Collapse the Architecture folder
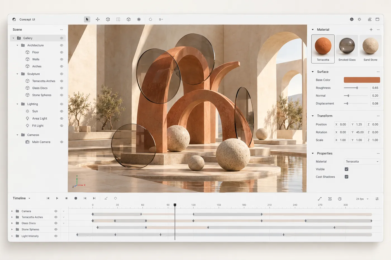The height and width of the screenshot is (260, 391). pos(17,45)
